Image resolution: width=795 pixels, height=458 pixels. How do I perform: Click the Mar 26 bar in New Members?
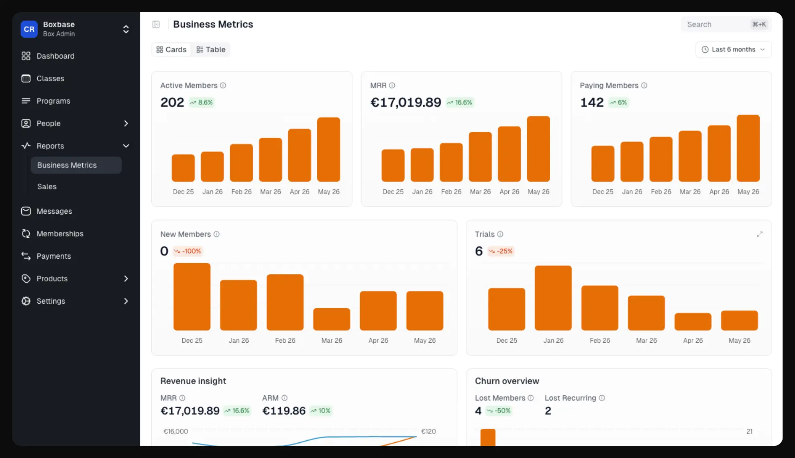pos(332,319)
